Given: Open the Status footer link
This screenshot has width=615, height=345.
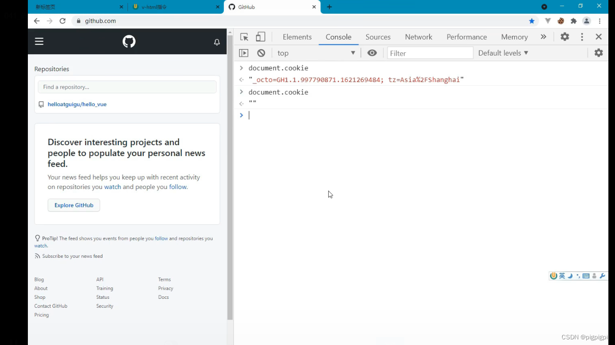Looking at the screenshot, I should point(102,297).
